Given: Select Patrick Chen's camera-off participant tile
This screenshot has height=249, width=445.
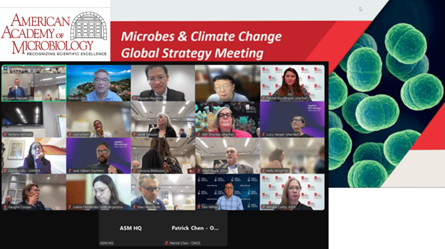Looking at the screenshot, I should point(195,228).
